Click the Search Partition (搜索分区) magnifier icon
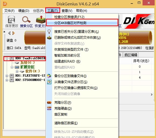This screenshot has height=138, width=156. coord(26,19)
